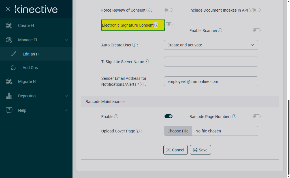Click info icon next to Upload Cover Page

(x=138, y=131)
